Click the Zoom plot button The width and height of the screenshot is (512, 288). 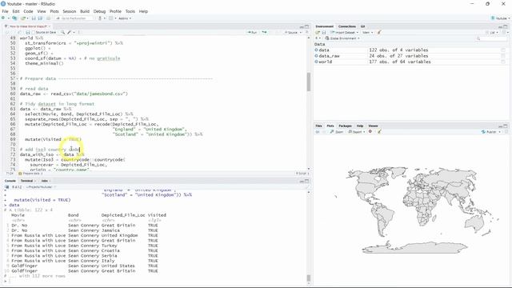tap(337, 132)
